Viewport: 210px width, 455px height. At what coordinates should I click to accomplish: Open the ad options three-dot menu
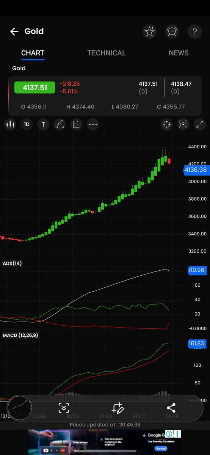click(178, 434)
